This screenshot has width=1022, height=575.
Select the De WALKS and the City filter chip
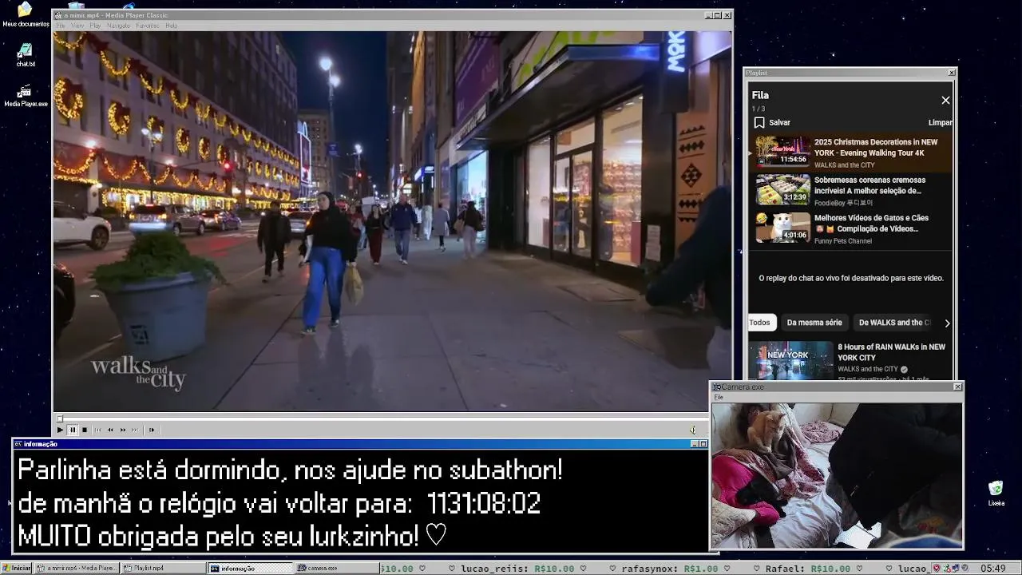coord(894,323)
